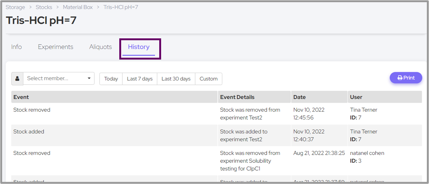The height and width of the screenshot is (184, 429).
Task: Filter history by Last 30 days
Action: point(176,79)
